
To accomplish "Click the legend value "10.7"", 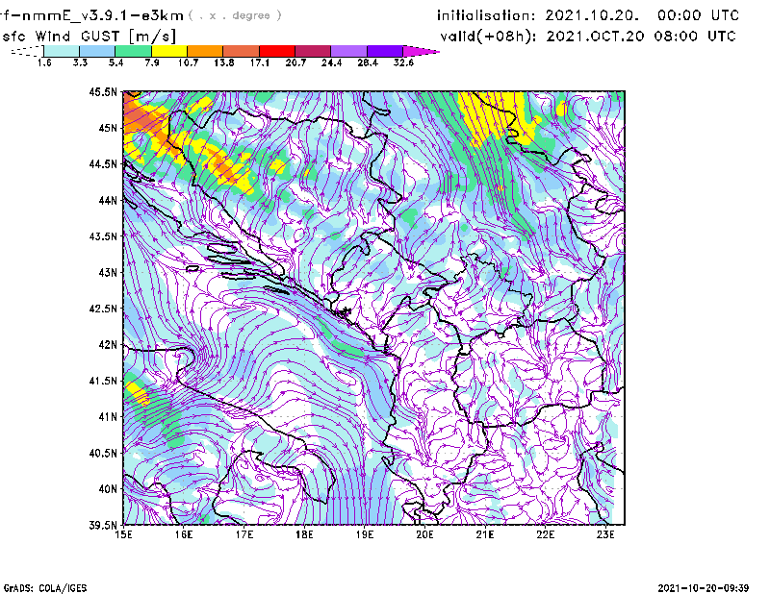I will [x=188, y=62].
